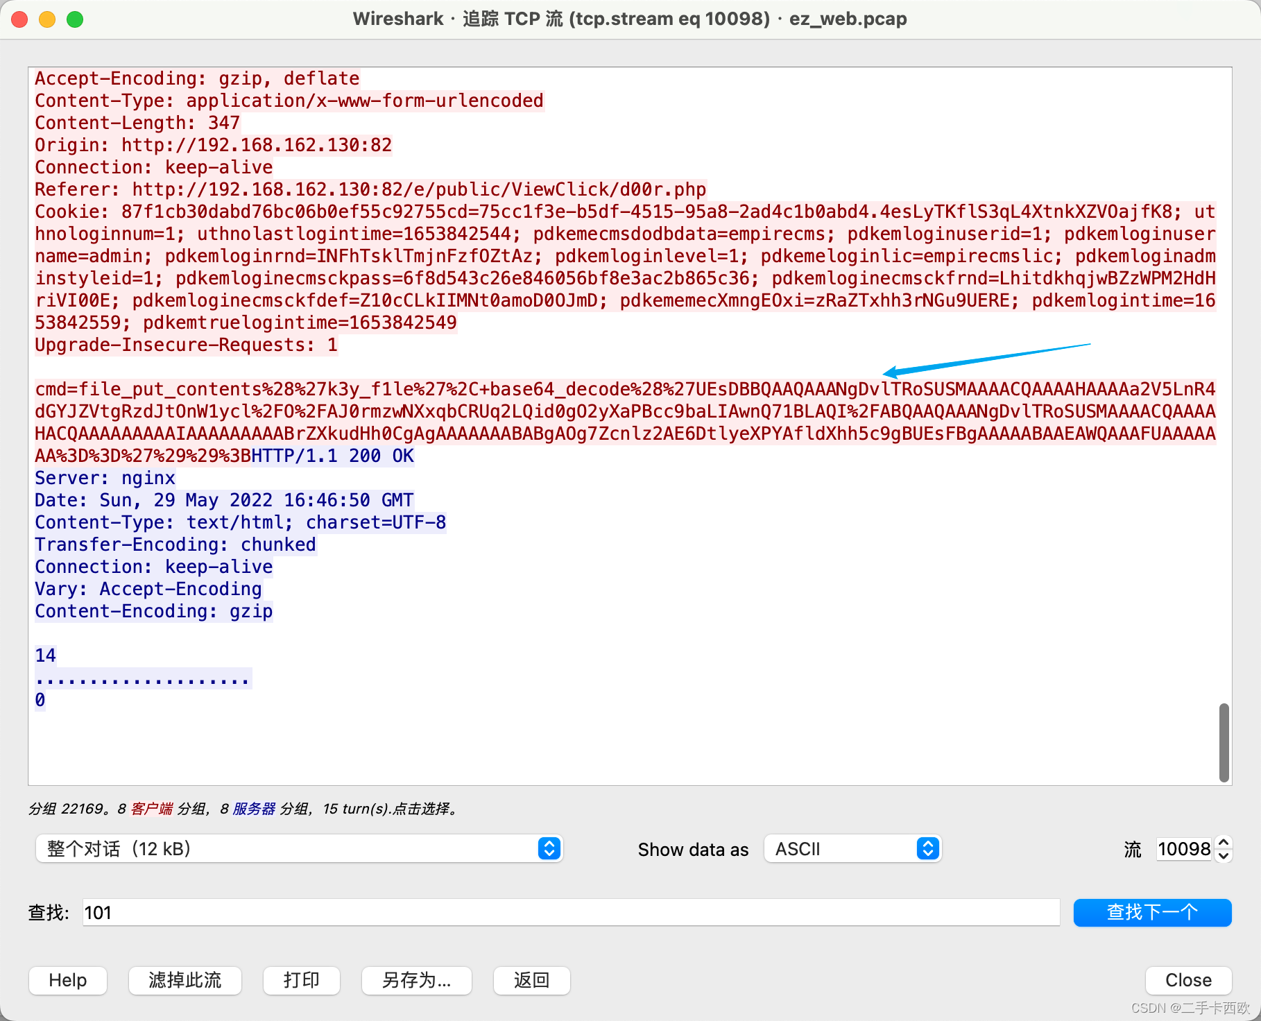This screenshot has width=1261, height=1021.
Task: Click the 返回 back button
Action: [x=532, y=980]
